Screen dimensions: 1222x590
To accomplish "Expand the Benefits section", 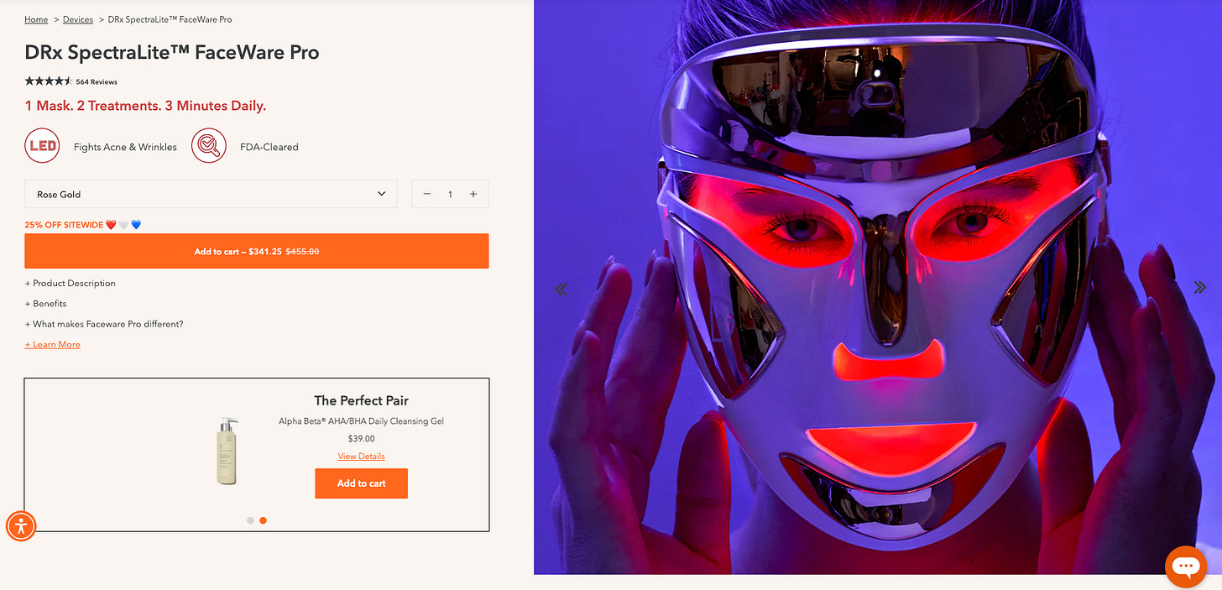I will tap(46, 303).
